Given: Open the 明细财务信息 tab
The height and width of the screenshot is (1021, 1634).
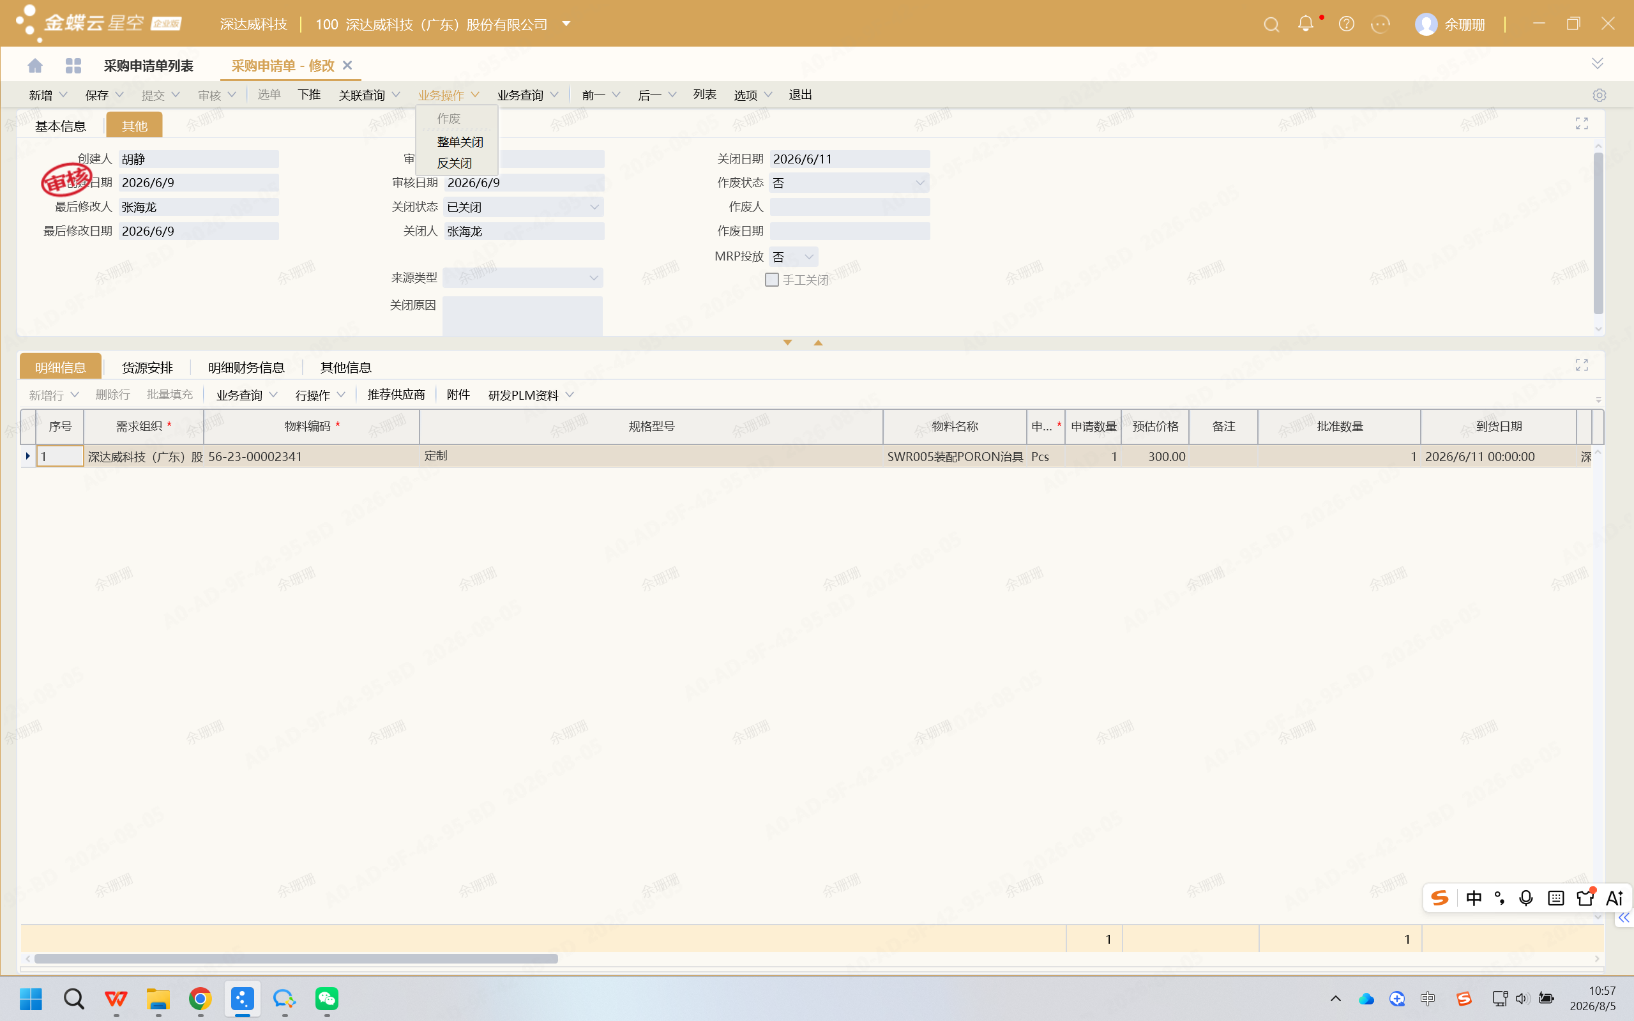Looking at the screenshot, I should coord(246,367).
